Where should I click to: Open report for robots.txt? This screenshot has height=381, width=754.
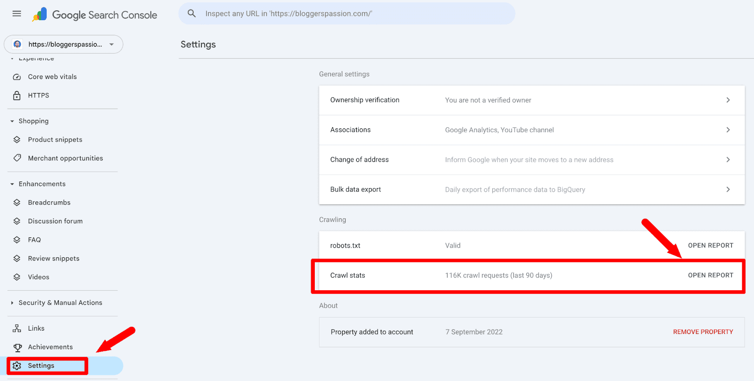pyautogui.click(x=710, y=246)
